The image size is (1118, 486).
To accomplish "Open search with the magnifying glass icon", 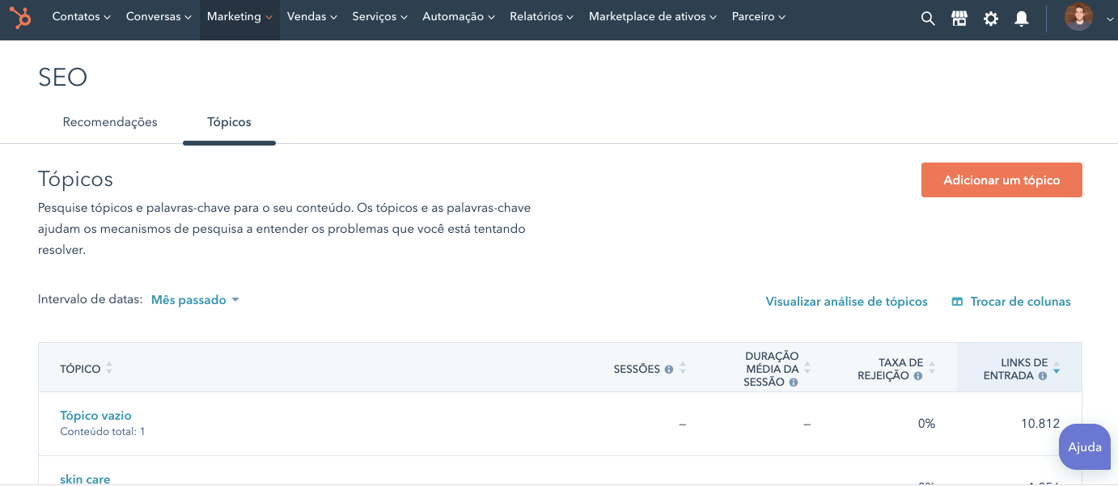I will click(928, 19).
